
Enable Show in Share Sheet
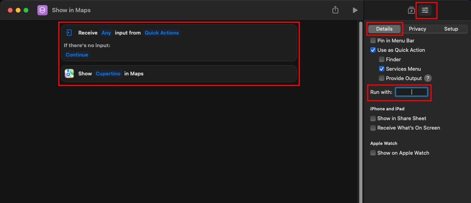tap(373, 119)
